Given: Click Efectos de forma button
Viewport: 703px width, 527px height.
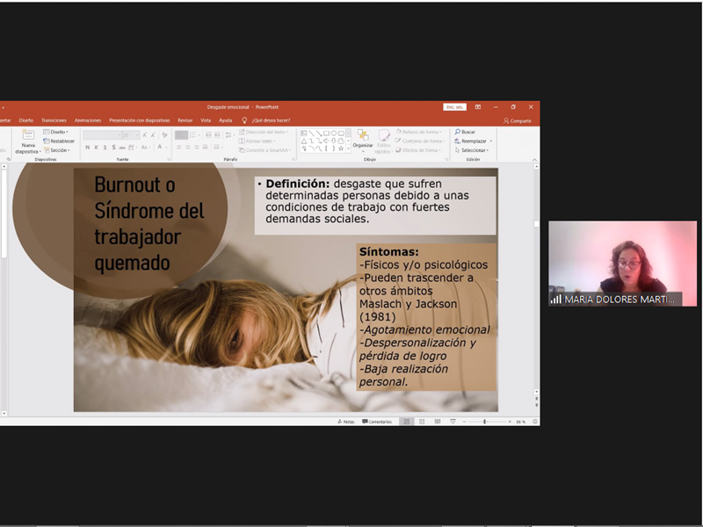Looking at the screenshot, I should coord(418,150).
